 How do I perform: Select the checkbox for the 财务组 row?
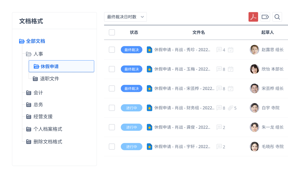[112, 108]
